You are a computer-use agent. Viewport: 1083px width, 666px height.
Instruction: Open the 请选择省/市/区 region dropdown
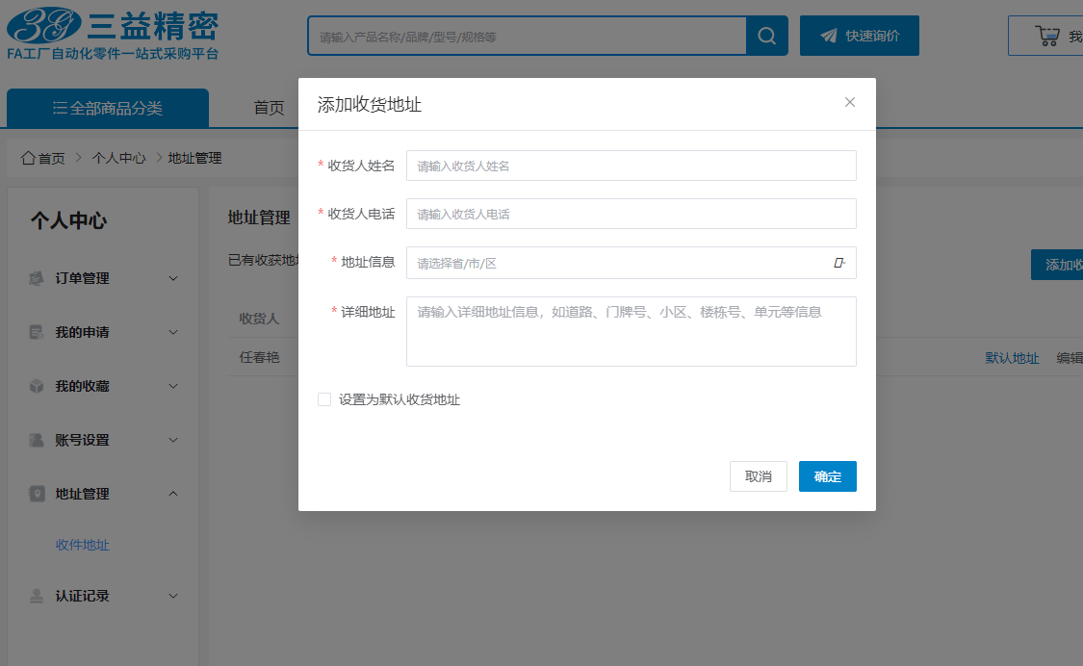click(x=632, y=263)
